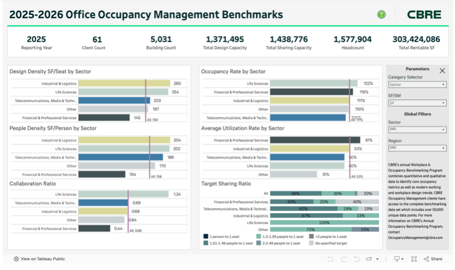Click the Undo arrow in toolbar
This screenshot has width=455, height=270.
pyautogui.click(x=330, y=259)
